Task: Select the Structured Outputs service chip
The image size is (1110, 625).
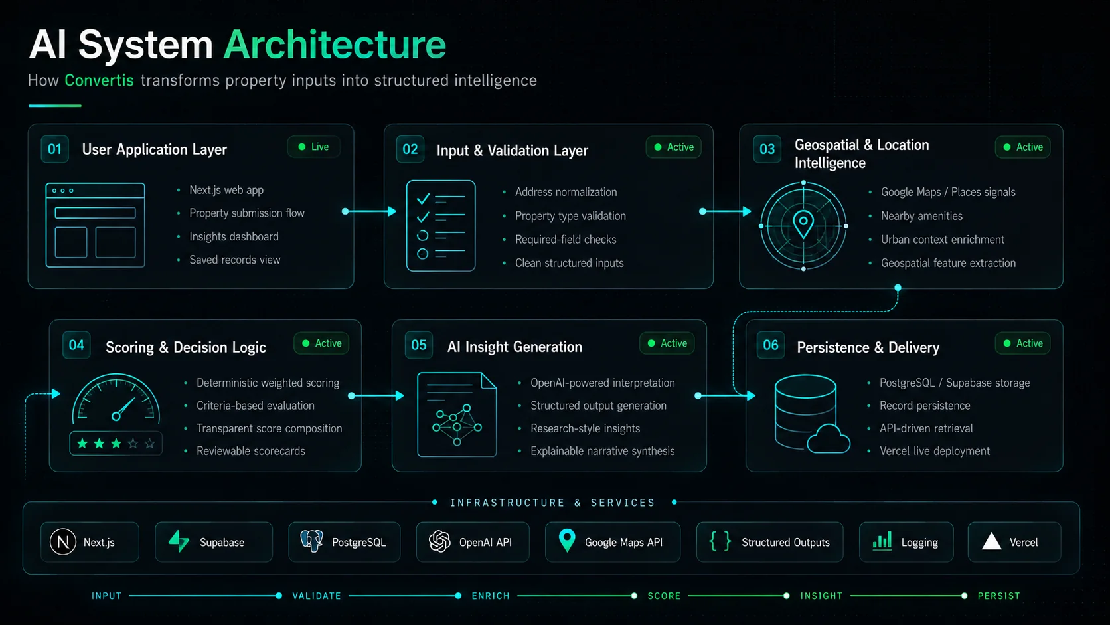Action: 770,542
